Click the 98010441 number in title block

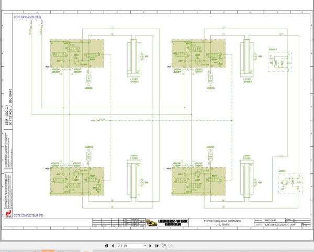271,220
